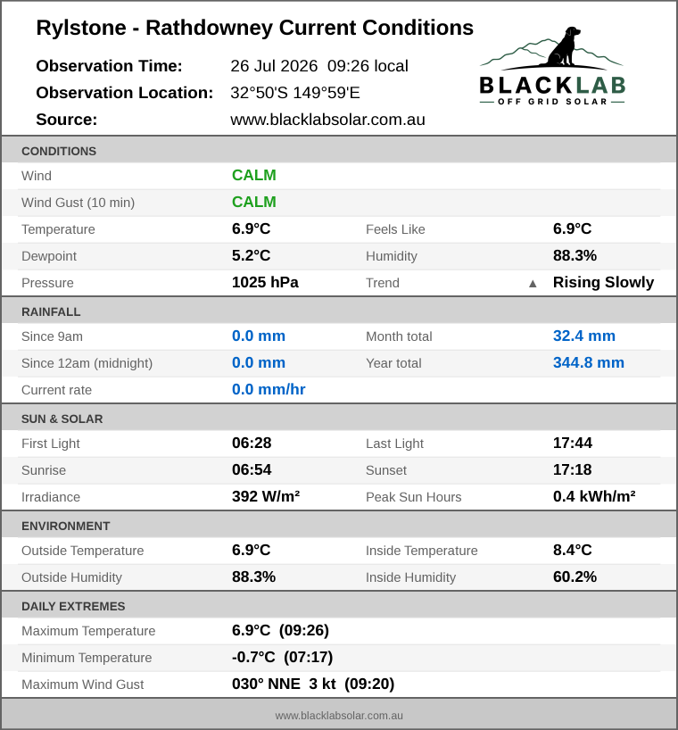This screenshot has width=678, height=730.
Task: Click the Rising Slowly trend text
Action: [x=604, y=283]
